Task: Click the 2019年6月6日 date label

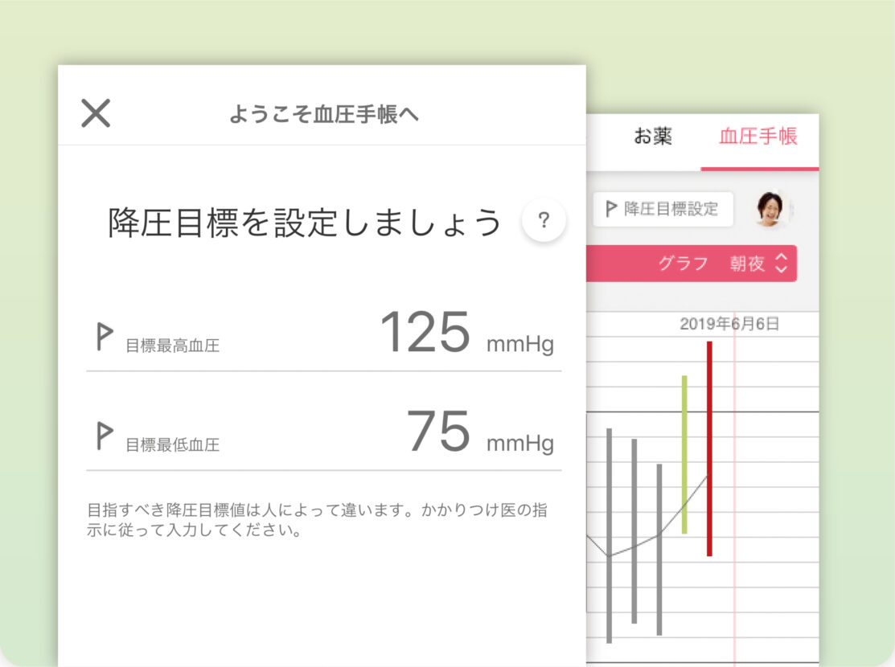Action: [x=729, y=324]
